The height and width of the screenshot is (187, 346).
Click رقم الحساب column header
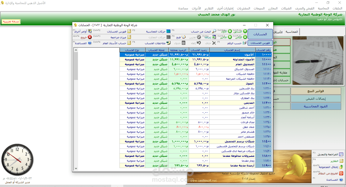tap(263, 50)
